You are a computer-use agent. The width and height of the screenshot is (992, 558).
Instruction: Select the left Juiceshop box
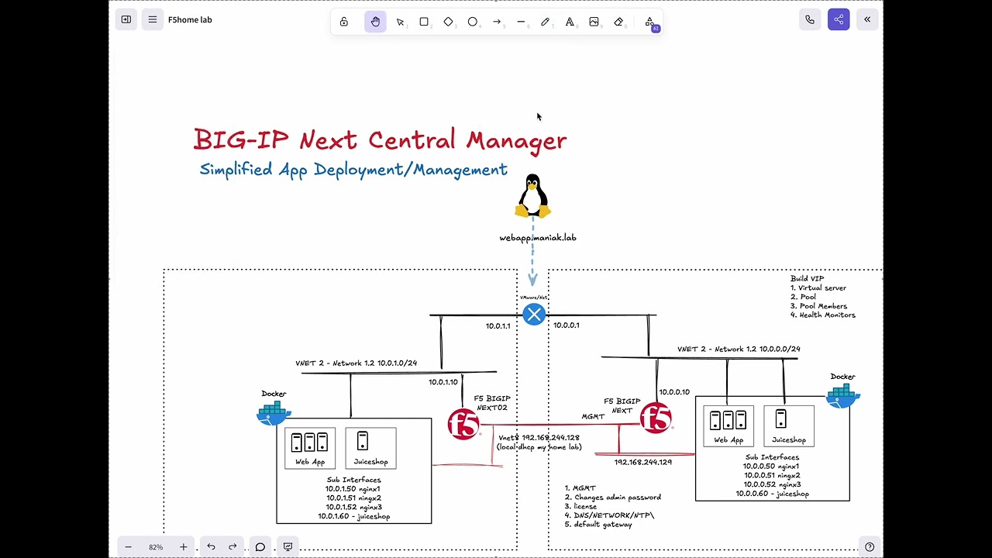click(370, 448)
